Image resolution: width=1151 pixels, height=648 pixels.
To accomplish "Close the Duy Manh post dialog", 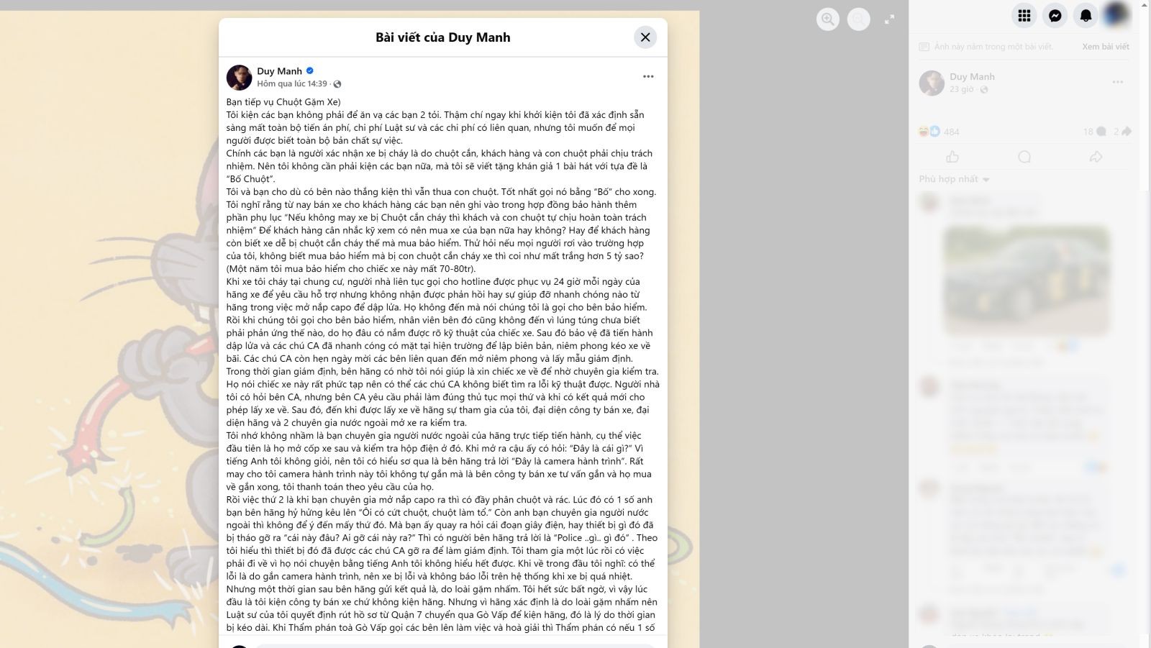I will point(645,37).
